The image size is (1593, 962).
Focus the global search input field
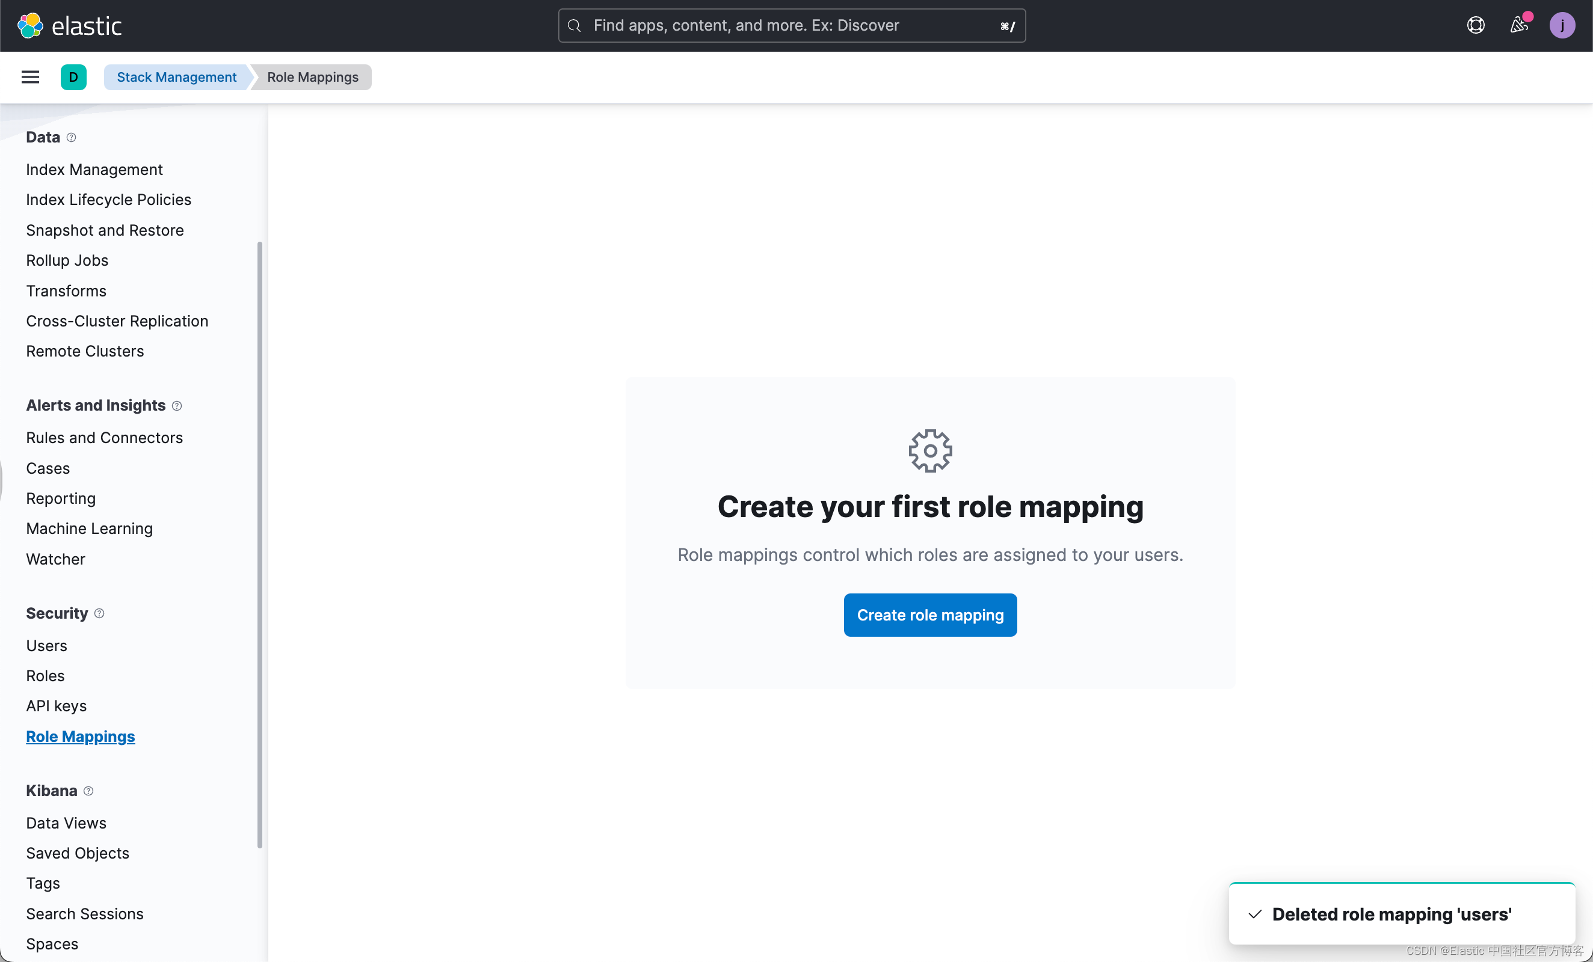pyautogui.click(x=791, y=26)
